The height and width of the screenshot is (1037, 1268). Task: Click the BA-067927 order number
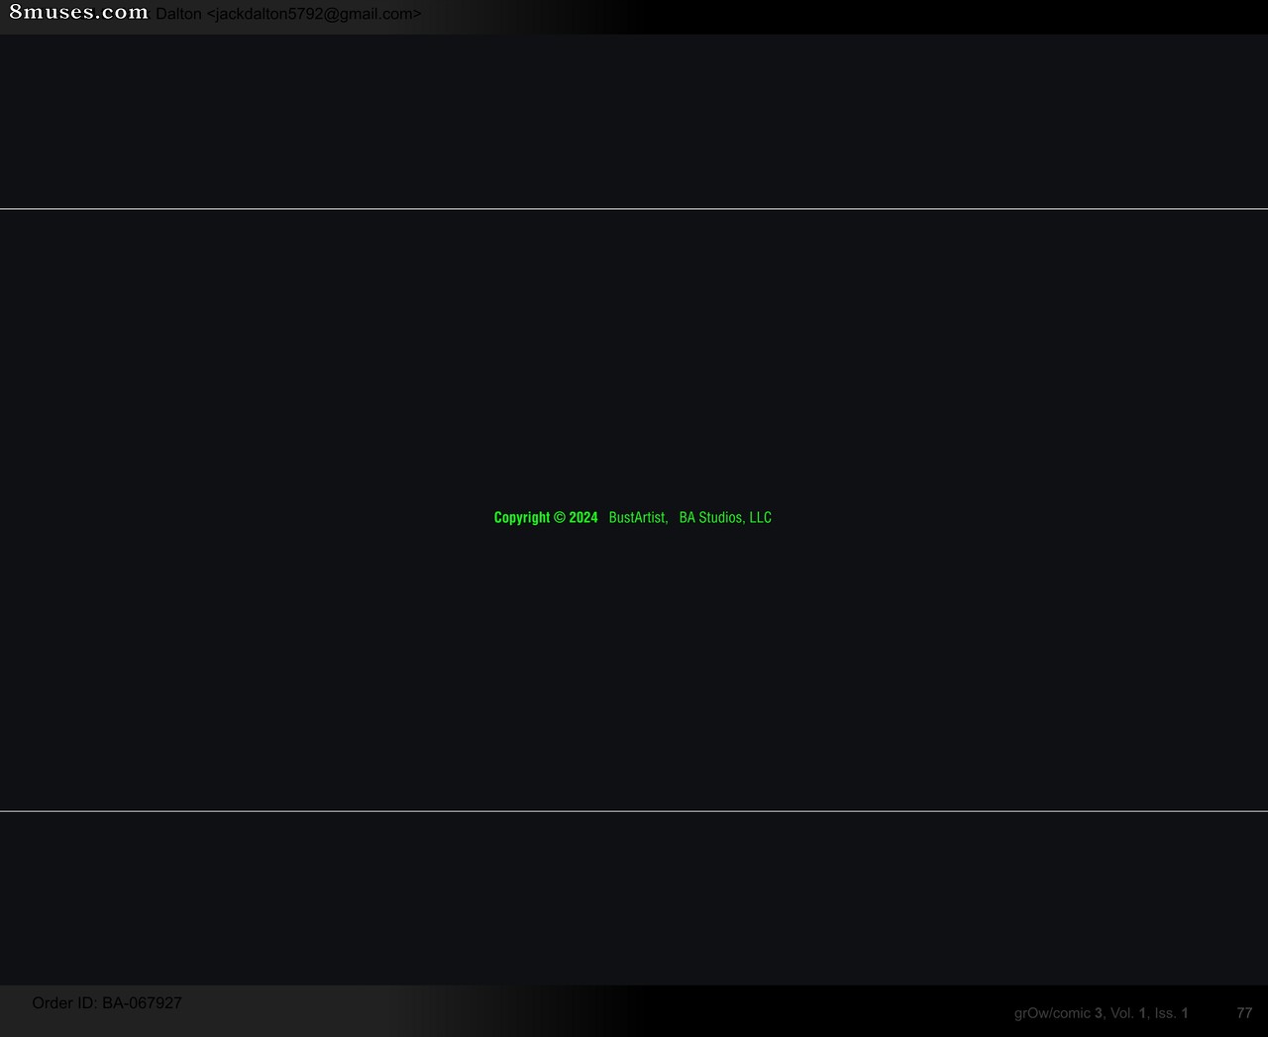[x=142, y=1003]
